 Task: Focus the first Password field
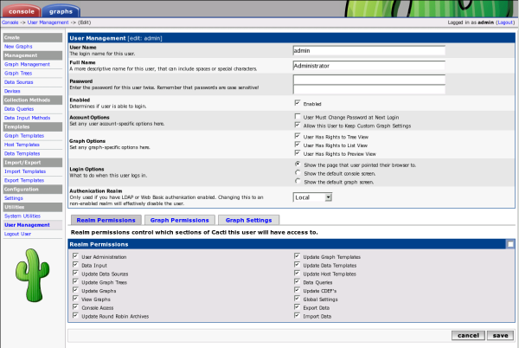(x=369, y=80)
